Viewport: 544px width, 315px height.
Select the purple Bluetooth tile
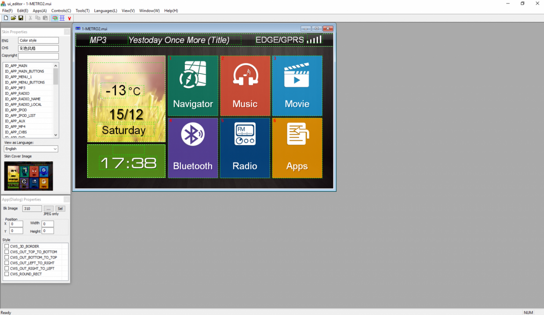[193, 148]
